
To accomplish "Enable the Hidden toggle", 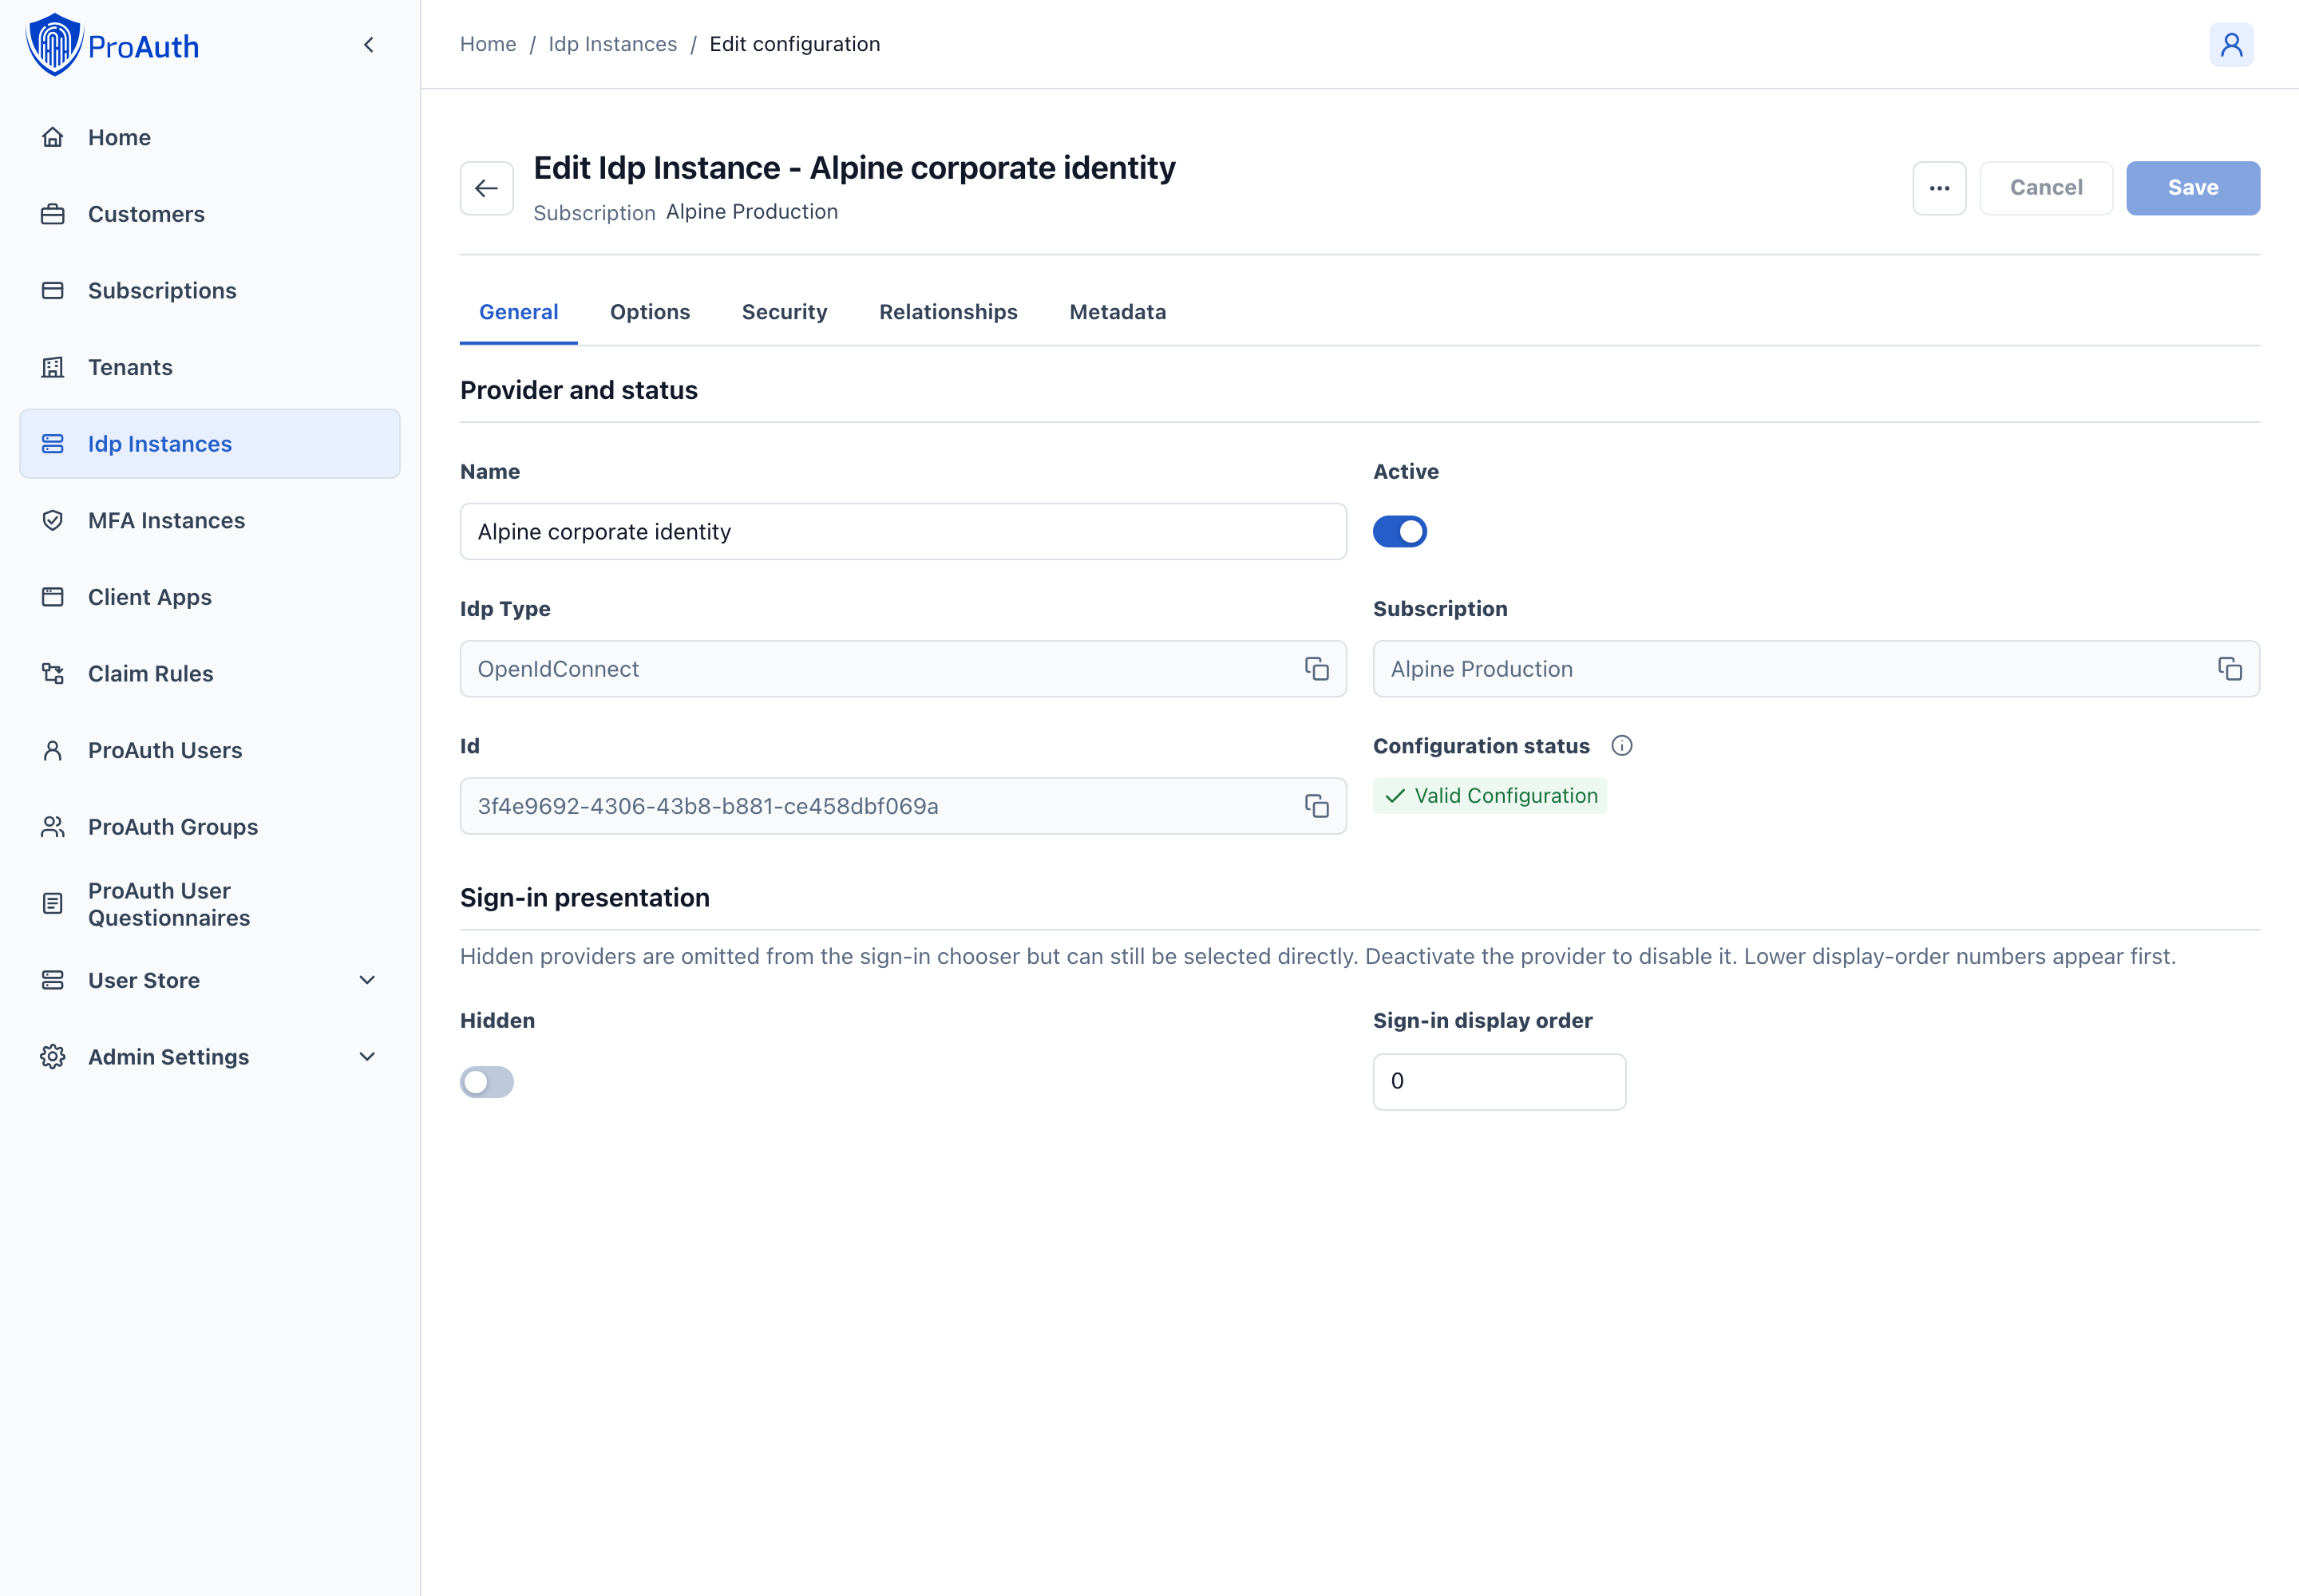I will 487,1082.
